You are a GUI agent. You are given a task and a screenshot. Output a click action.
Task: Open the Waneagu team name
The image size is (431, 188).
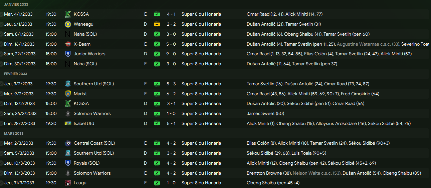(83, 24)
